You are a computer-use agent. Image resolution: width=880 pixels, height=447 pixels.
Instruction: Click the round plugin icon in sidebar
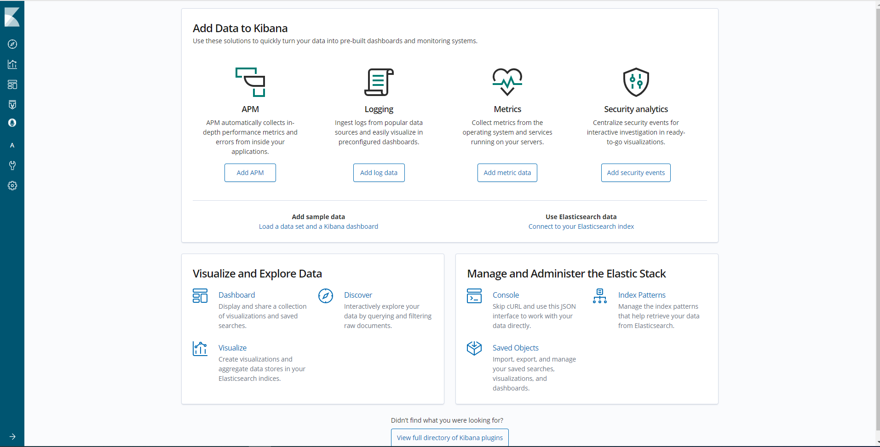click(x=12, y=123)
